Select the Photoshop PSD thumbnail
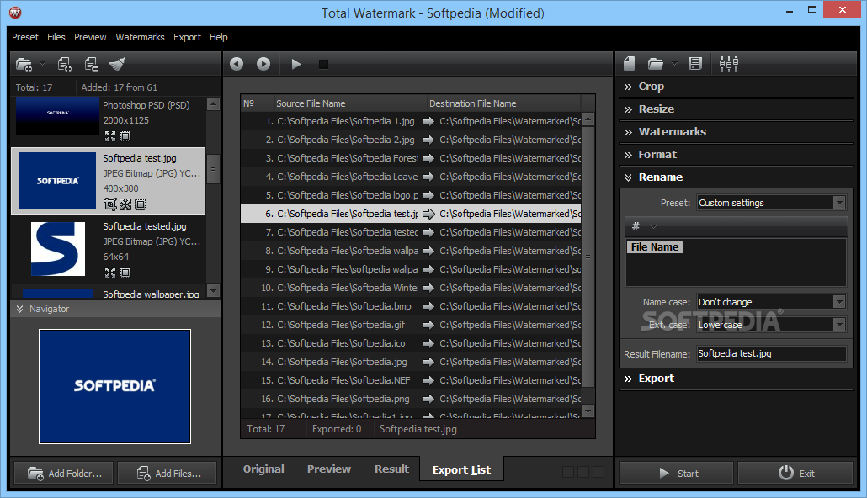 57,116
